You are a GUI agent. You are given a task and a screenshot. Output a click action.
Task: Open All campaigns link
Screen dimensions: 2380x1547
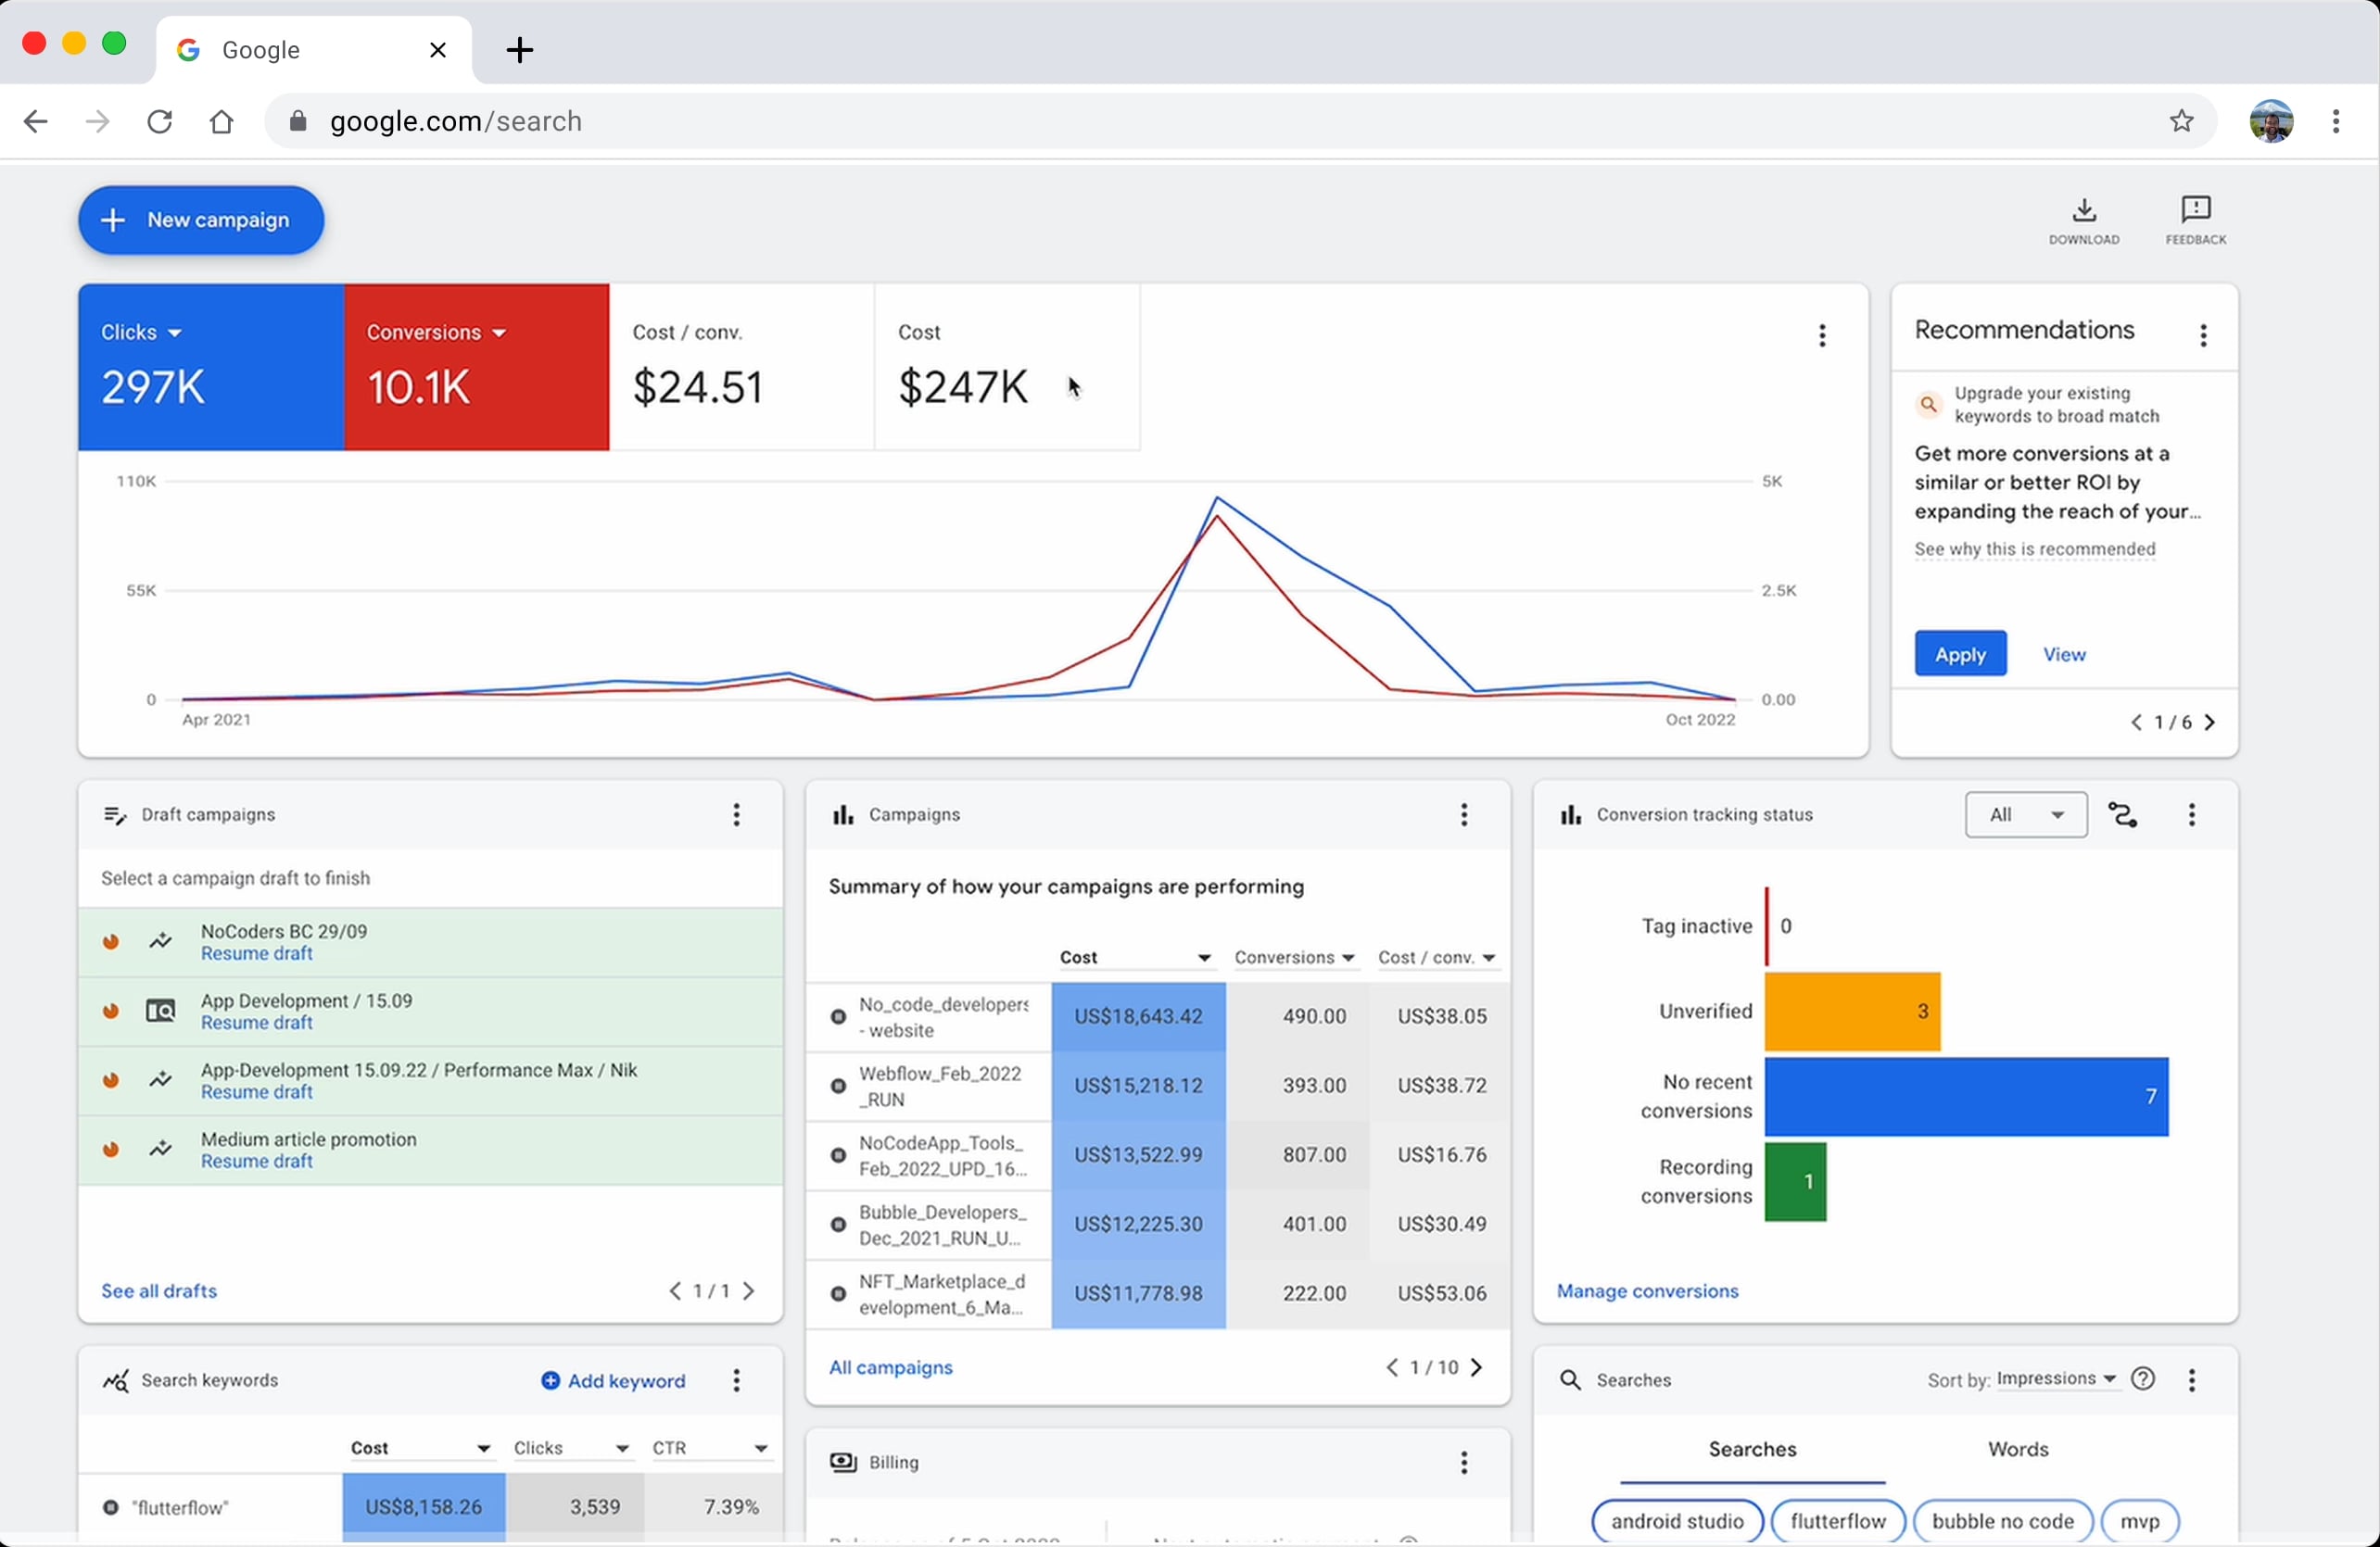pyautogui.click(x=890, y=1367)
